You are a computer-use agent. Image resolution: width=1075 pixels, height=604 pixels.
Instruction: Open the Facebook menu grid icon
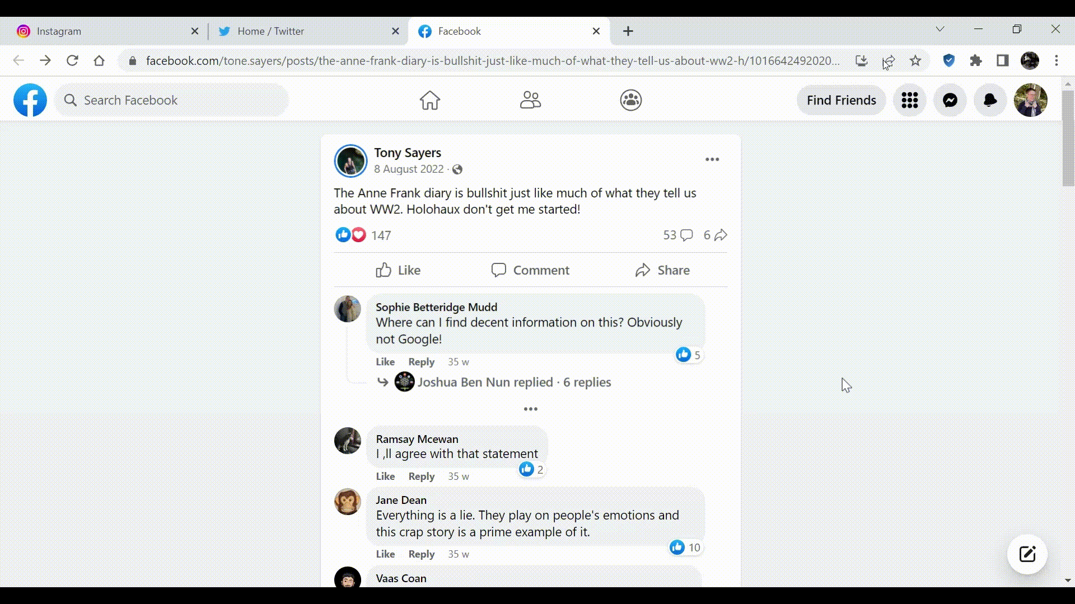click(909, 100)
